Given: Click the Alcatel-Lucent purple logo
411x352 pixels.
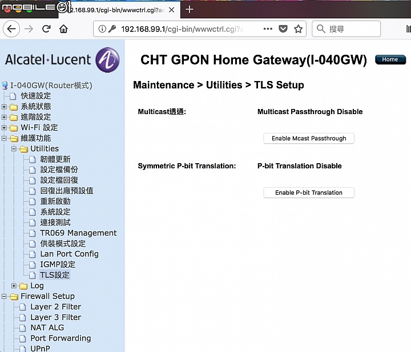Looking at the screenshot, I should pos(107,60).
